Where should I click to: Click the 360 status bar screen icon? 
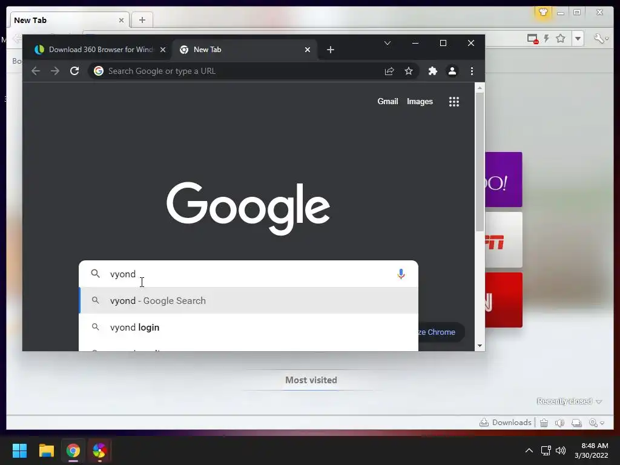(x=576, y=423)
